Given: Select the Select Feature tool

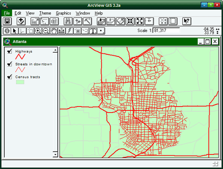Looking at the screenshot, I should [30, 31].
